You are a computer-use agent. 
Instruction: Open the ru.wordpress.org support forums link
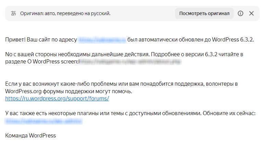(x=57, y=98)
